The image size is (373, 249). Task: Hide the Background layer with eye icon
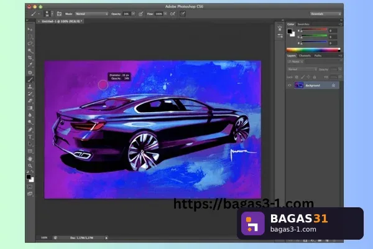(290, 85)
